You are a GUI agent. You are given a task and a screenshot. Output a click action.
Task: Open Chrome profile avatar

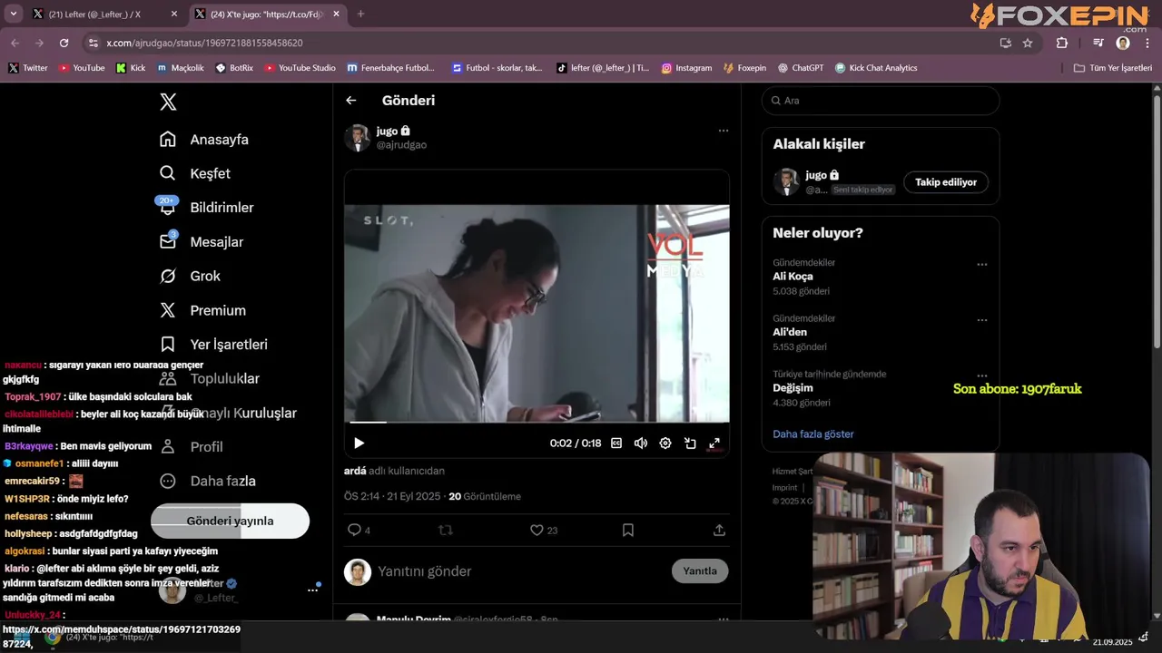(1123, 43)
